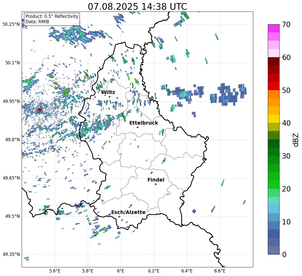Click the 20 colorbar tick label
The width and height of the screenshot is (302, 276).
(x=286, y=189)
